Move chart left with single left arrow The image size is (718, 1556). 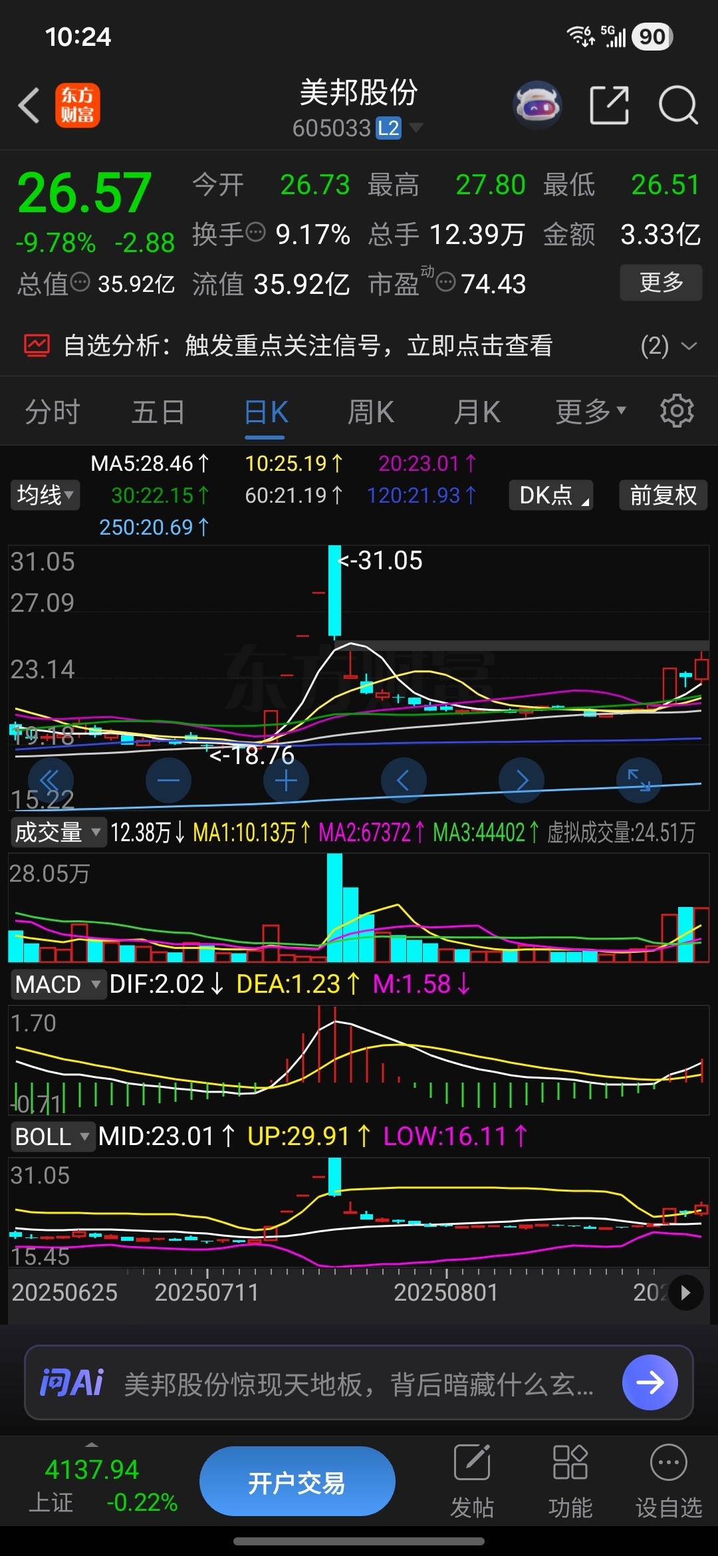point(404,780)
